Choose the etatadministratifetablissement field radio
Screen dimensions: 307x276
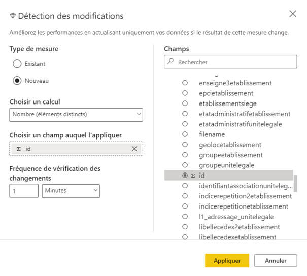pos(185,114)
